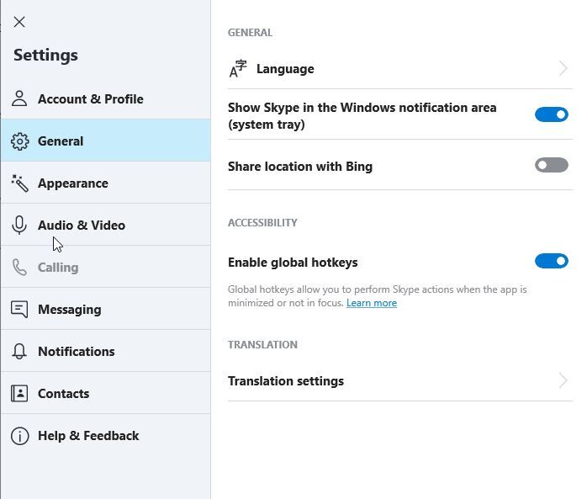Open the Learn more hotkeys link

tap(372, 303)
